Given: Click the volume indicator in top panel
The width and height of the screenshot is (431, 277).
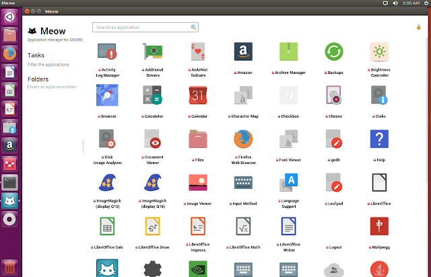Looking at the screenshot, I should click(x=395, y=3).
